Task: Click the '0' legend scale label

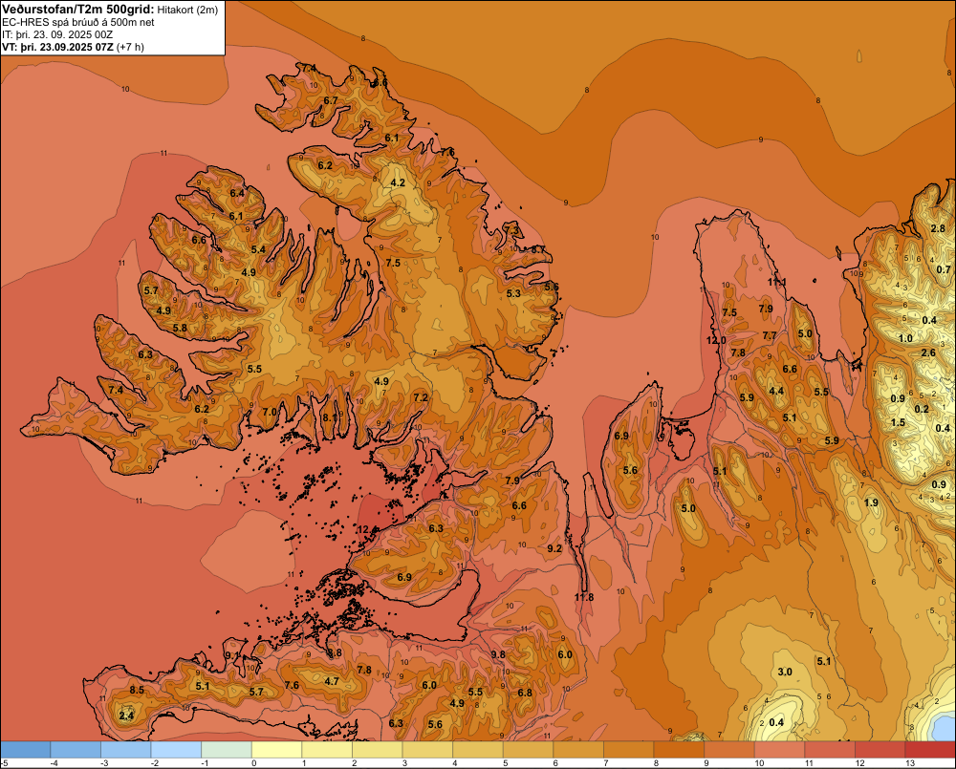Action: pos(253,763)
